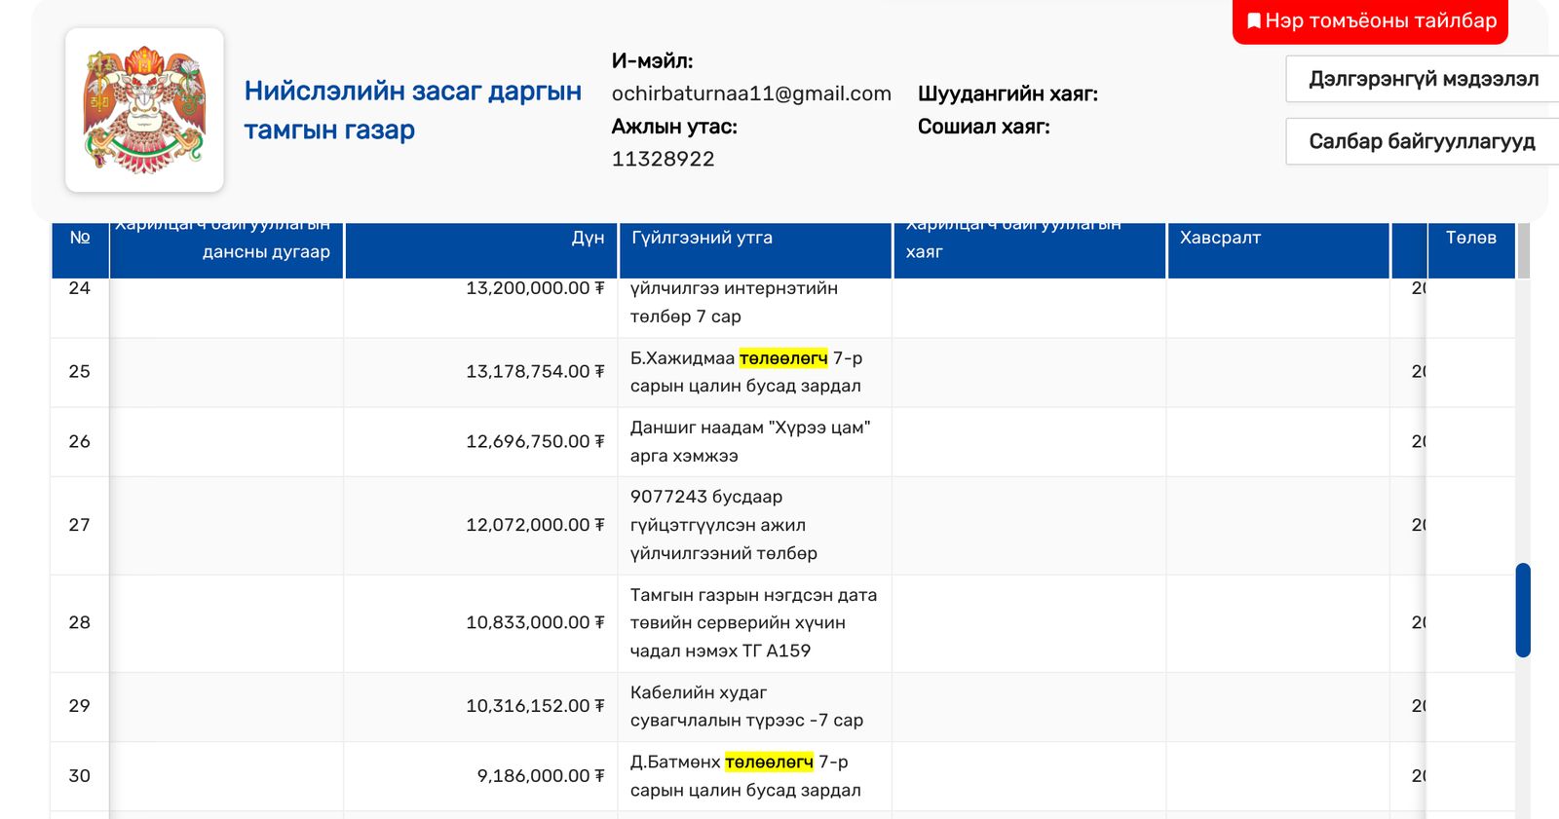Image resolution: width=1559 pixels, height=819 pixels.
Task: Select row 28 Тамгын газрын дата төв entry
Action: tap(752, 622)
